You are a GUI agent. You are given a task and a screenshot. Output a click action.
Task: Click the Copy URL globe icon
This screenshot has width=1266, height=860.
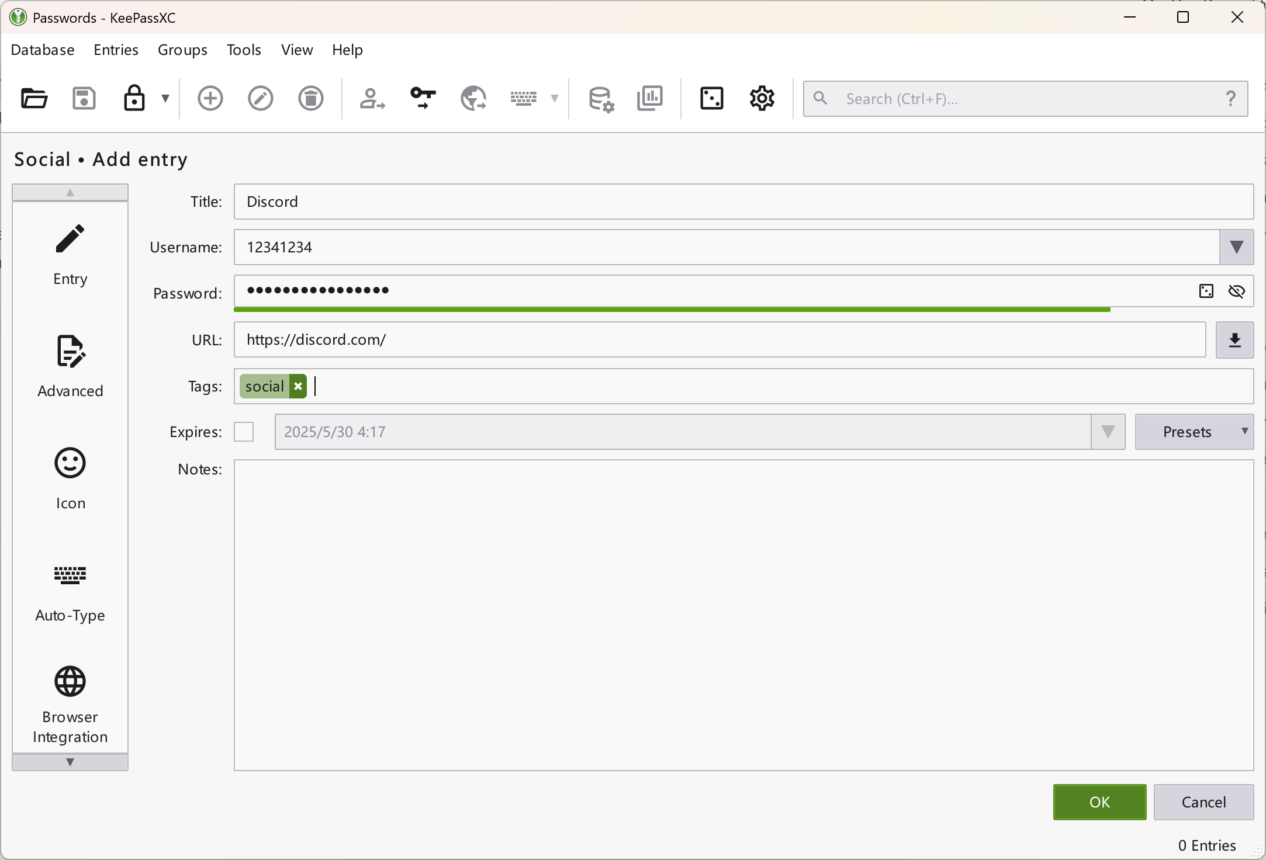coord(473,98)
